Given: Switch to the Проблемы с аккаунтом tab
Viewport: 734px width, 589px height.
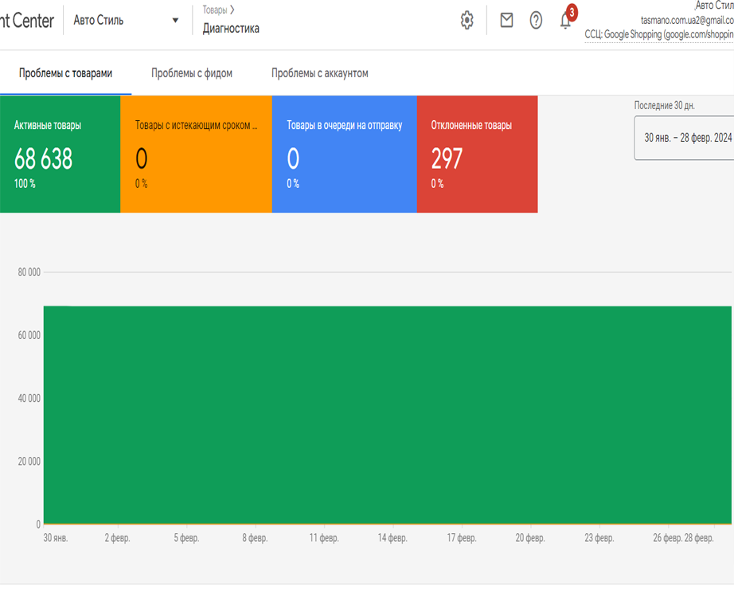Looking at the screenshot, I should point(320,73).
